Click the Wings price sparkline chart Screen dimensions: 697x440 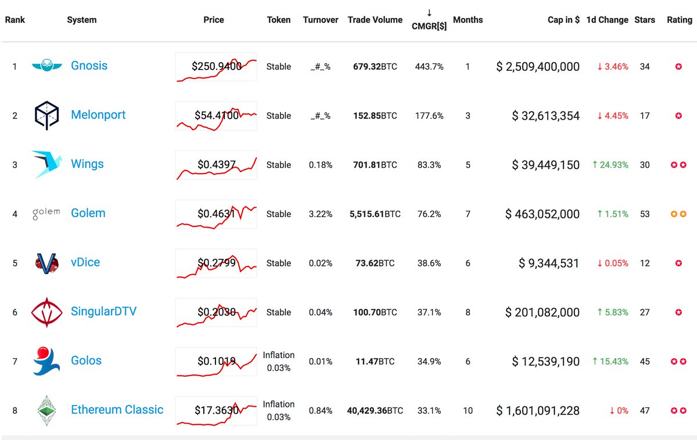point(216,165)
